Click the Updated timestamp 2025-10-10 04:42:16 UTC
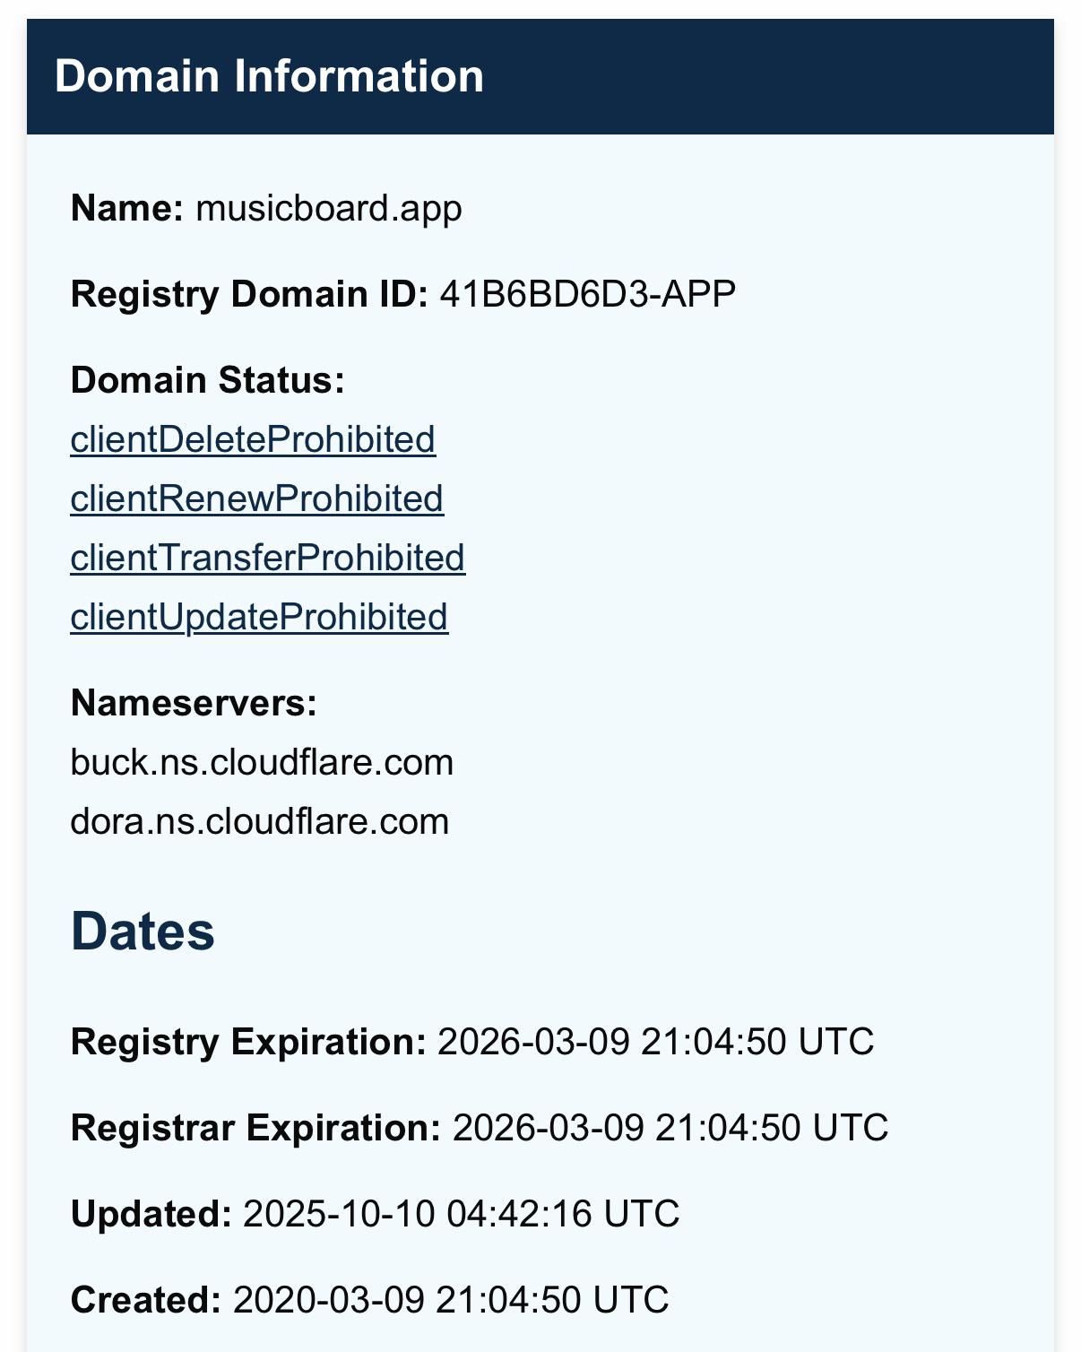This screenshot has width=1081, height=1352. tap(461, 1214)
